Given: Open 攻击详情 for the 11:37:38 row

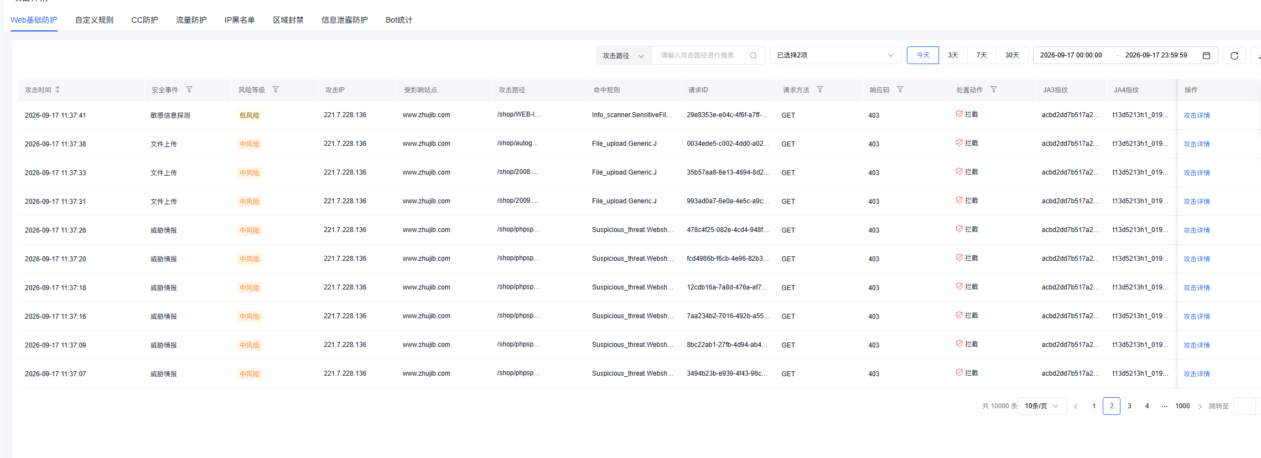Looking at the screenshot, I should click(1197, 144).
